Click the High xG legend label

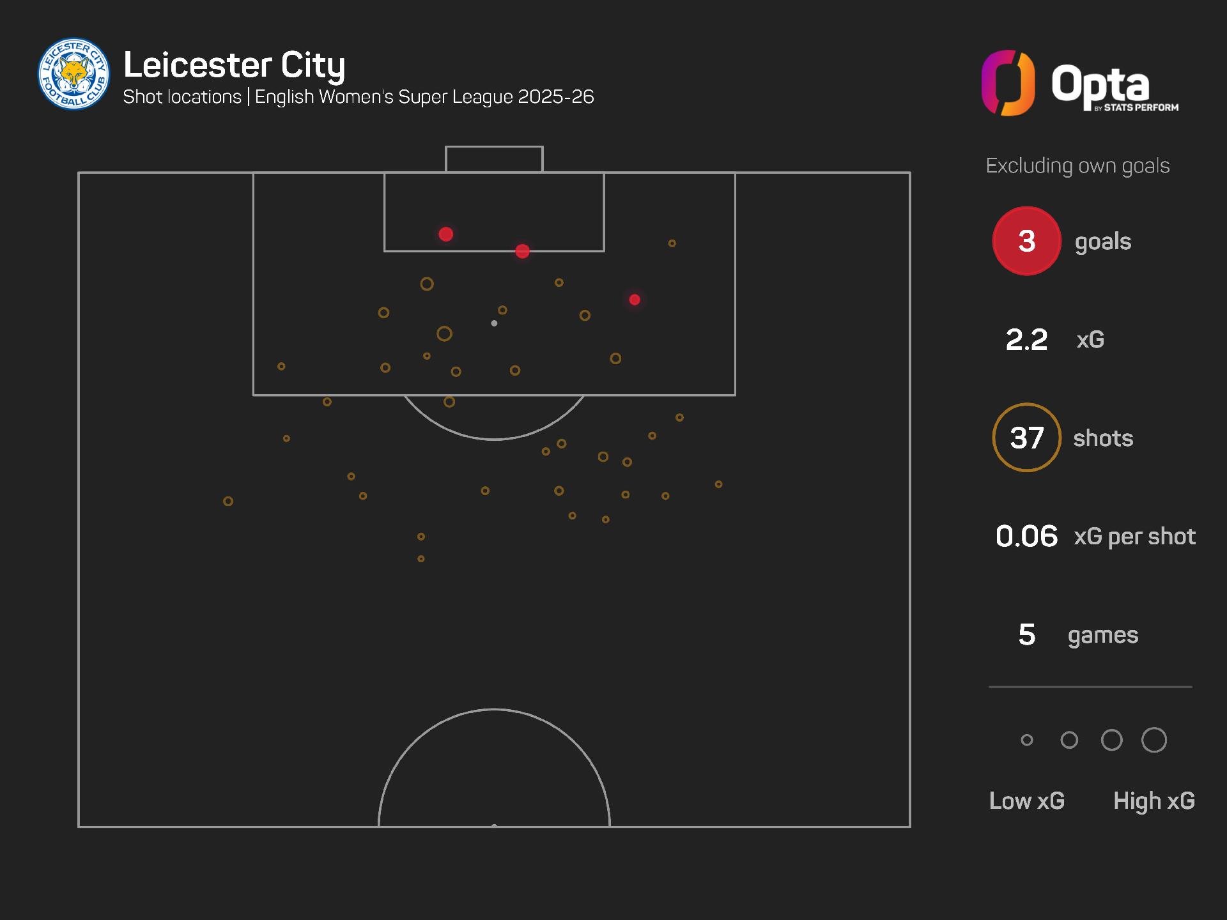tap(1154, 801)
